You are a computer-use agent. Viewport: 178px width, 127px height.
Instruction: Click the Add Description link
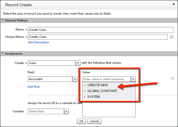(38, 42)
